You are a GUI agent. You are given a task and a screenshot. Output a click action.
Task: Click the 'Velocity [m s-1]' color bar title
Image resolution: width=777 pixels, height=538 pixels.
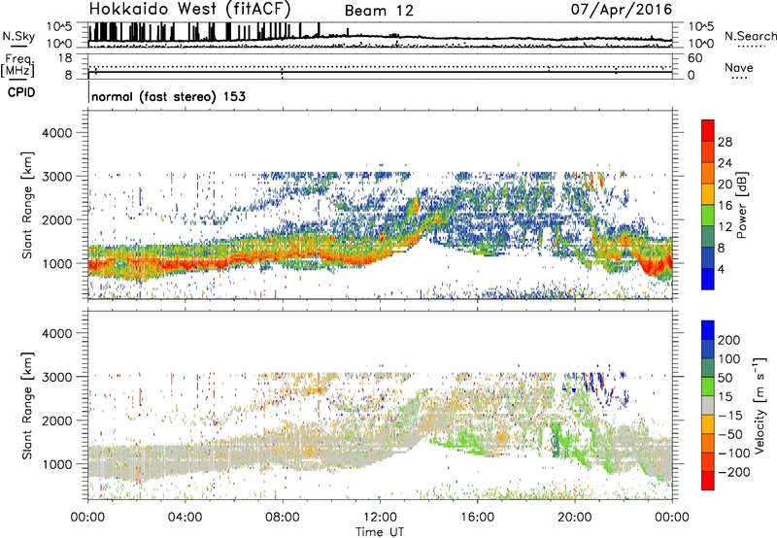760,405
